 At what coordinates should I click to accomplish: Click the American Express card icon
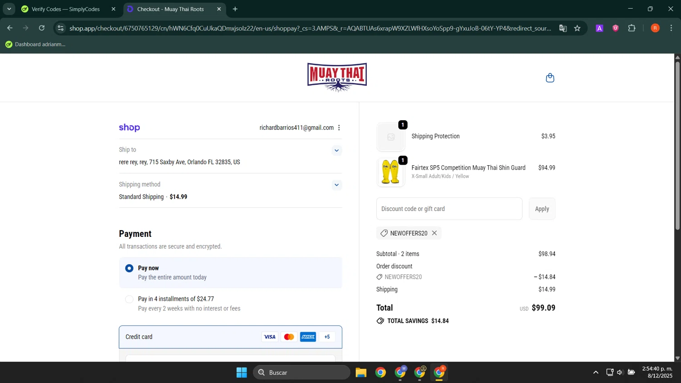[x=308, y=337]
